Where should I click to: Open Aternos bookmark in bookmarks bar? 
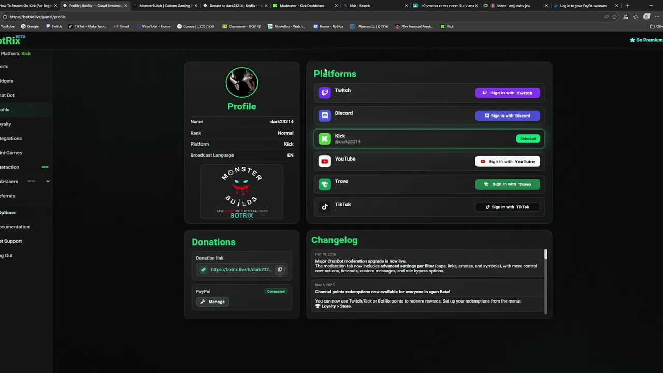coord(369,26)
